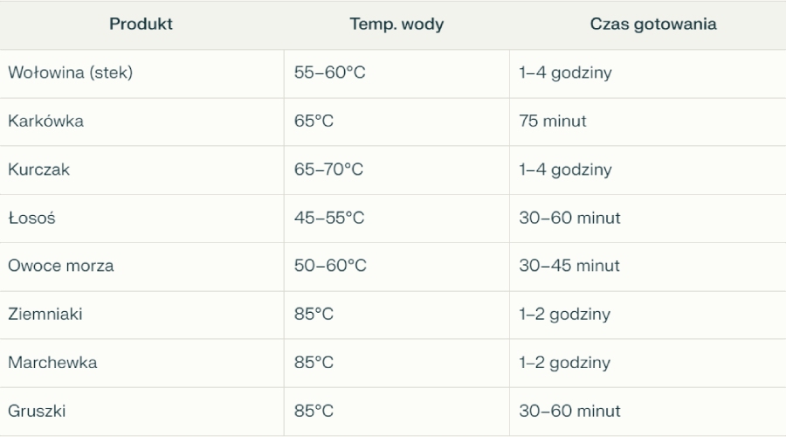Select the water temperature for Ziemniaki

point(314,314)
